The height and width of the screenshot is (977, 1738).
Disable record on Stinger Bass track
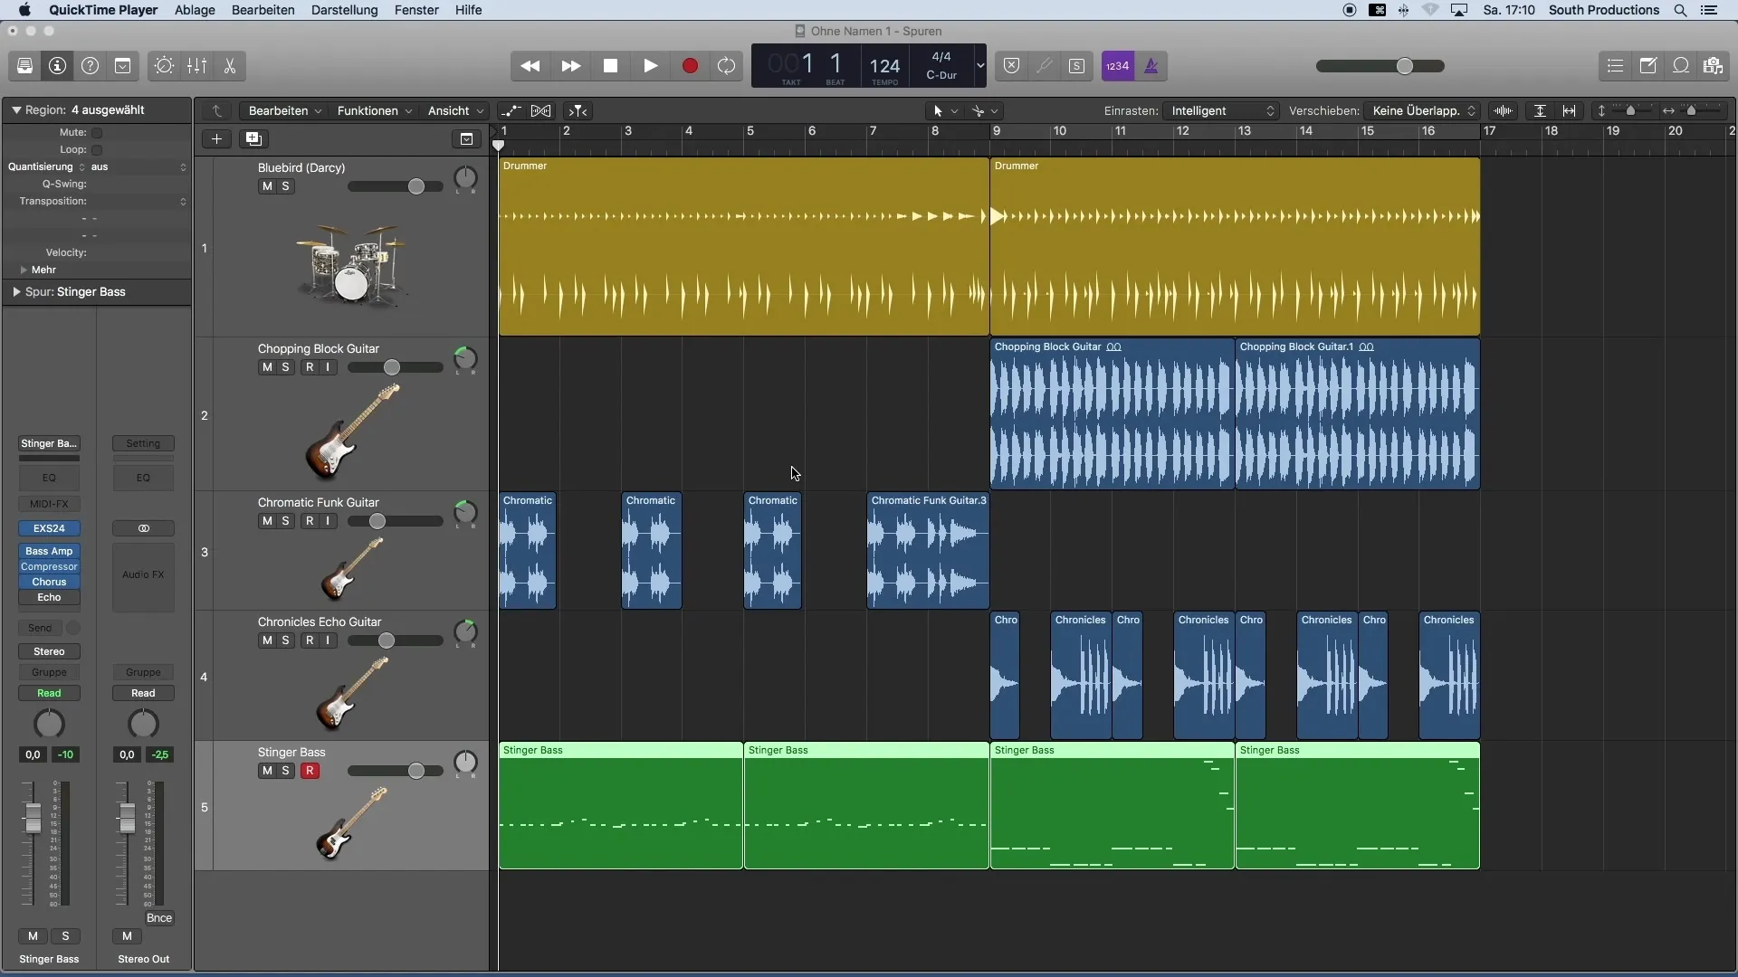(310, 771)
